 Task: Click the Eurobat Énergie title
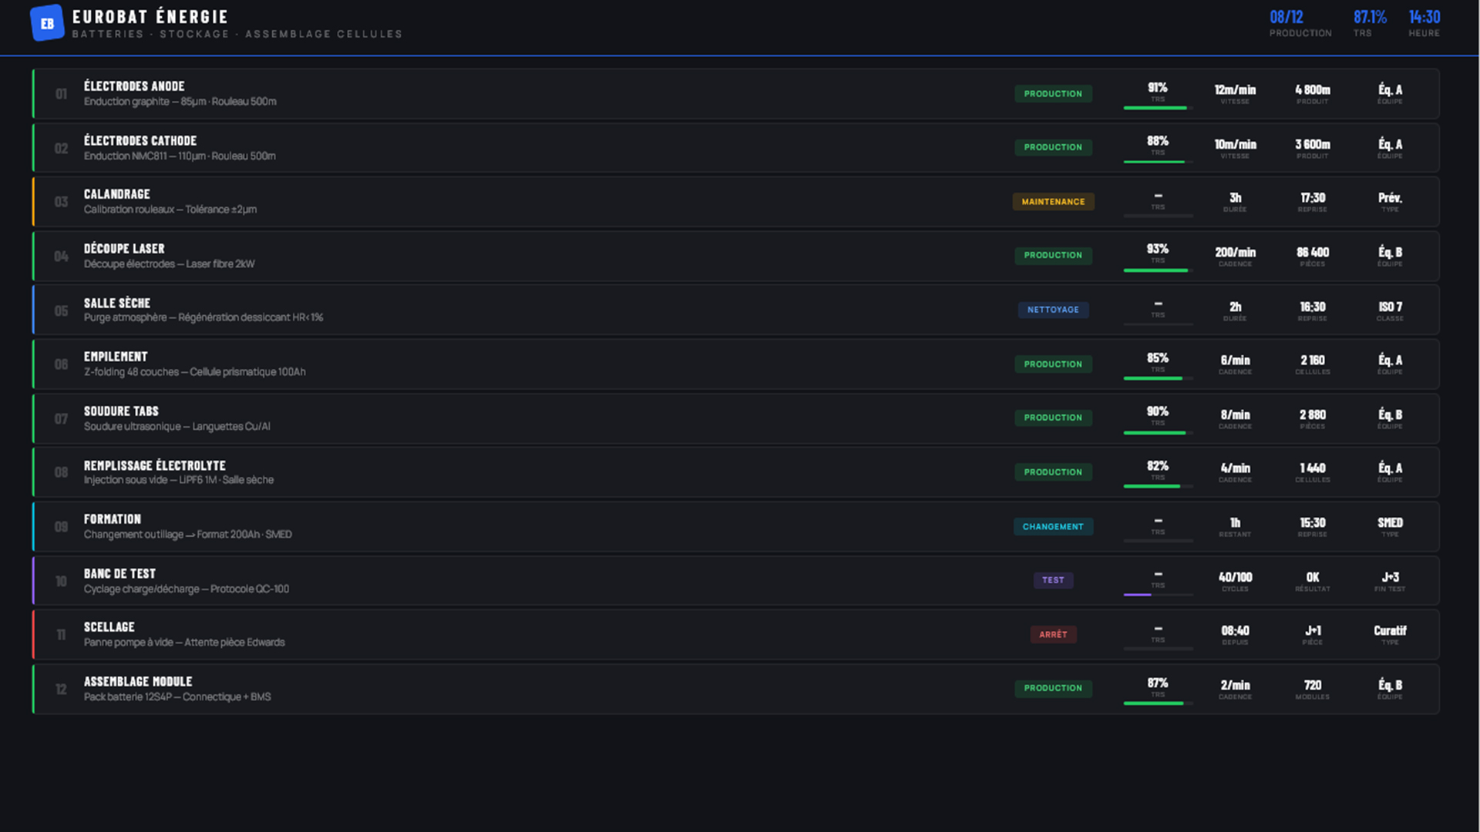pyautogui.click(x=150, y=17)
